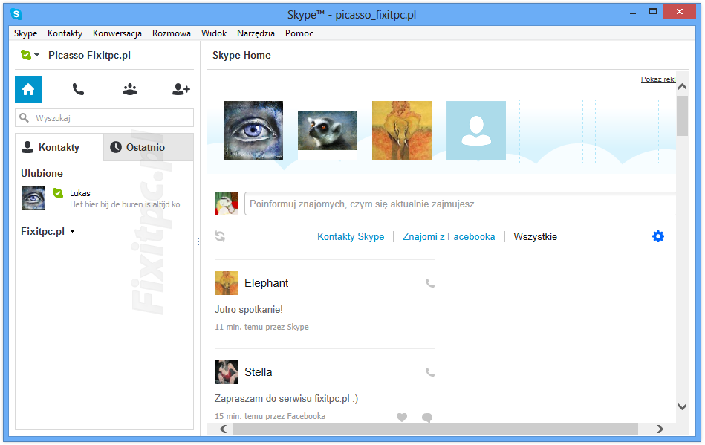Screen dimensions: 705x445
Task: Open the Skype Home tab button
Action: click(x=28, y=89)
